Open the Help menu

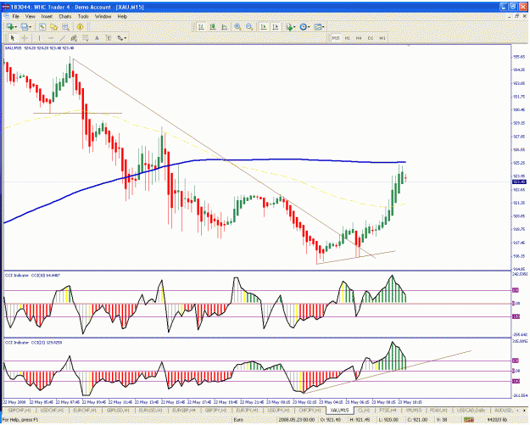click(122, 16)
